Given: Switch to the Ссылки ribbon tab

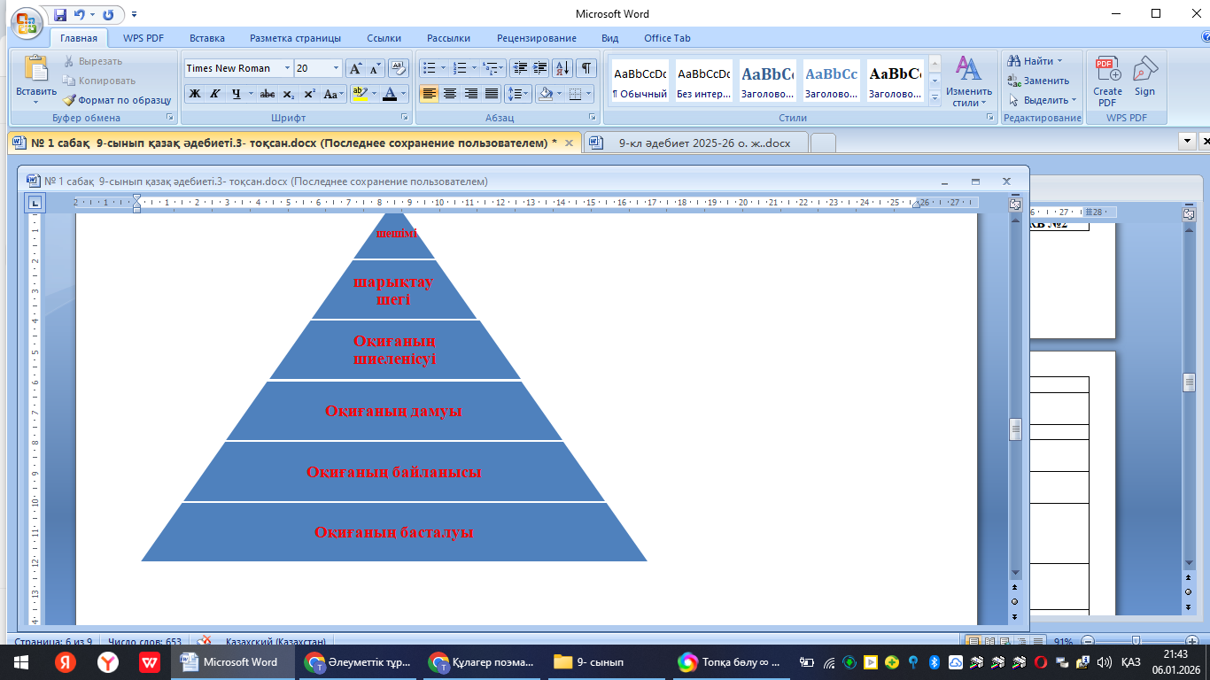Looking at the screenshot, I should [x=384, y=38].
